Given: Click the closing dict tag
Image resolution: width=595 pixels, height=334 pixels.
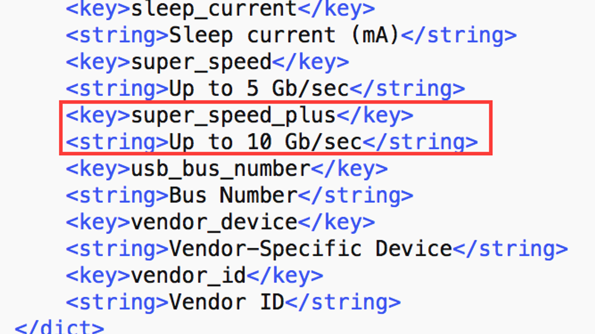Looking at the screenshot, I should click(x=59, y=327).
